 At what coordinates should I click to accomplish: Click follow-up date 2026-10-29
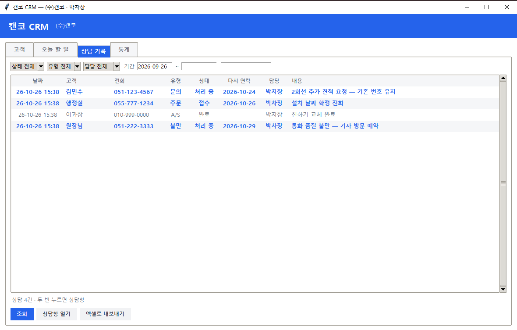[x=239, y=126]
